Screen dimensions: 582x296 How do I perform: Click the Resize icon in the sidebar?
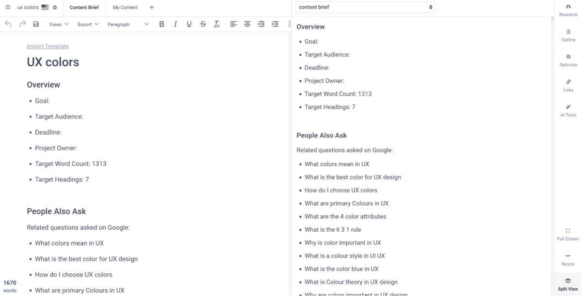pyautogui.click(x=567, y=260)
